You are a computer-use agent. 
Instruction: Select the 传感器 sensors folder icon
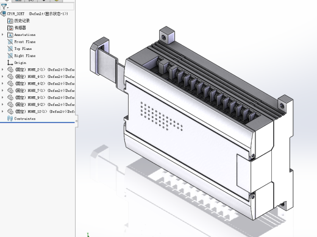coord(10,27)
